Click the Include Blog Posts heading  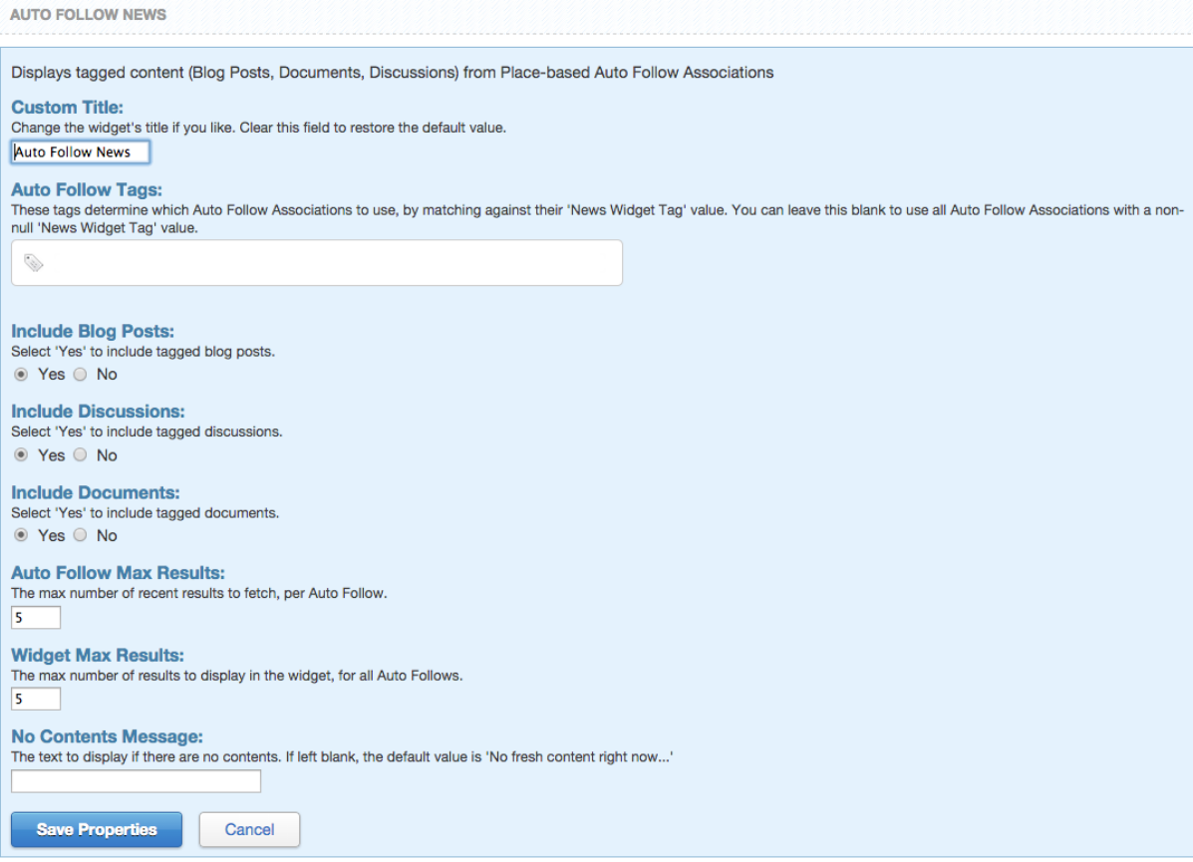coord(93,332)
